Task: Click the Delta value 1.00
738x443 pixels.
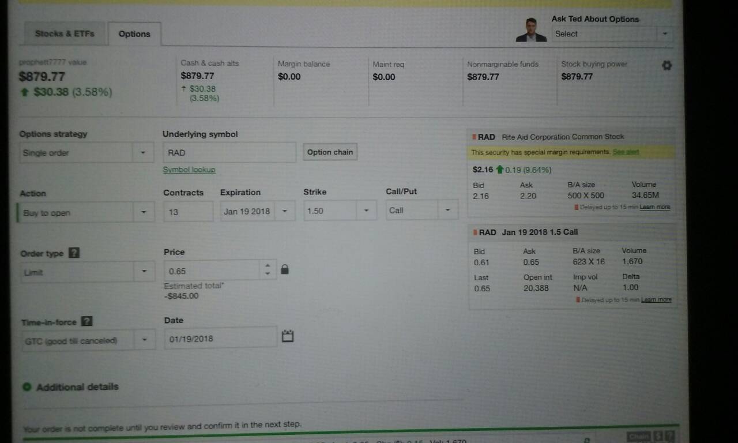Action: point(631,287)
